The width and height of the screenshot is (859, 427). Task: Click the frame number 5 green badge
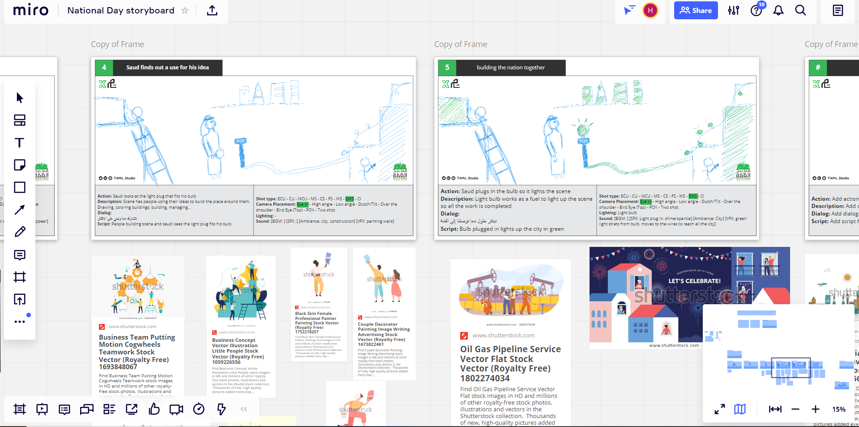pyautogui.click(x=447, y=67)
